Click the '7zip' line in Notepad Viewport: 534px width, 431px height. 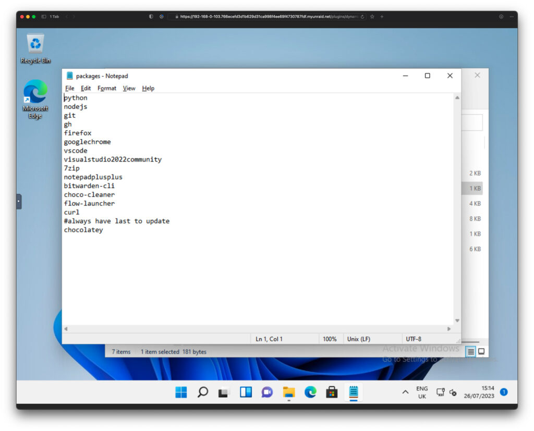(x=71, y=168)
